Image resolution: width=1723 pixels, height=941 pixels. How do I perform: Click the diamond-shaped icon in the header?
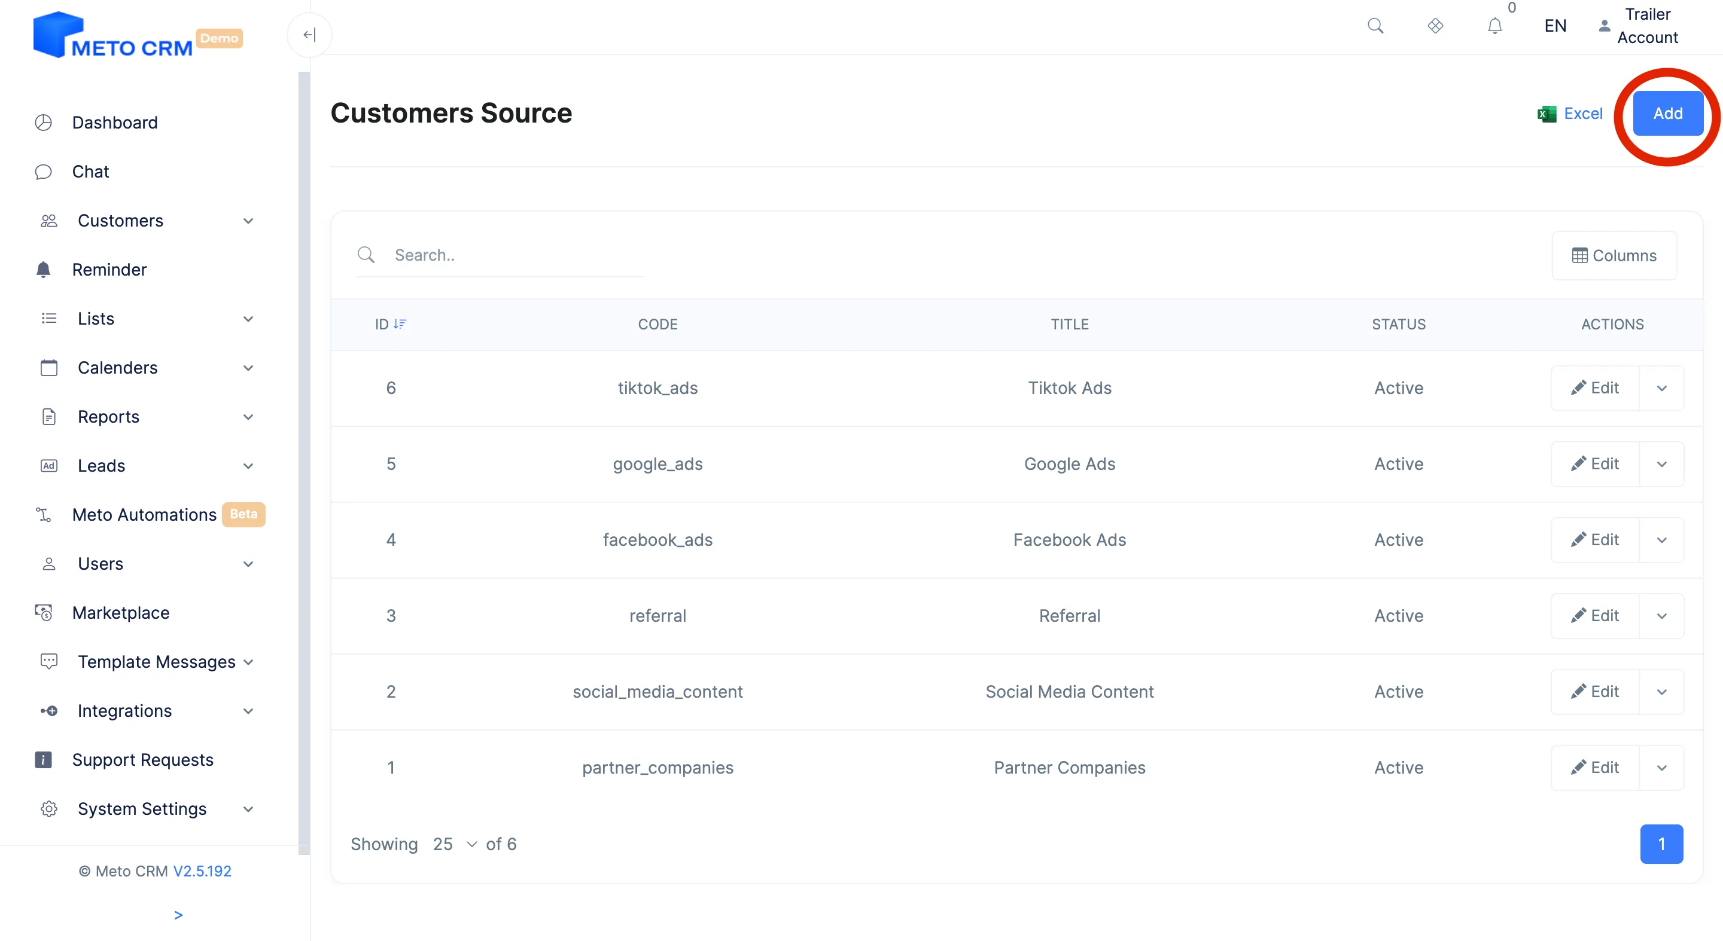tap(1435, 26)
